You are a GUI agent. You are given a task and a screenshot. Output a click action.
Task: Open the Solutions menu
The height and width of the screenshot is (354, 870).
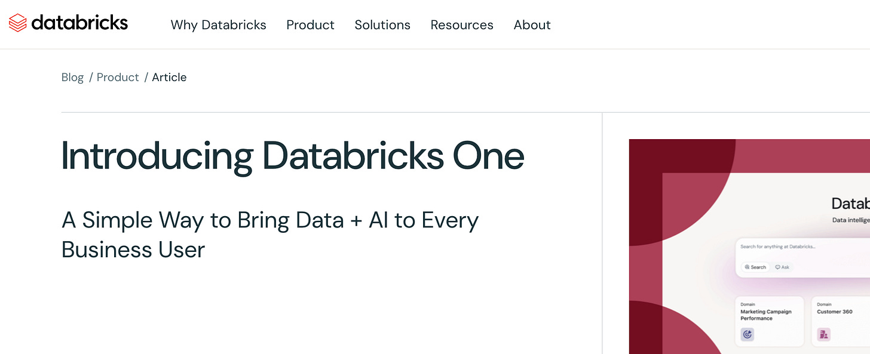382,25
